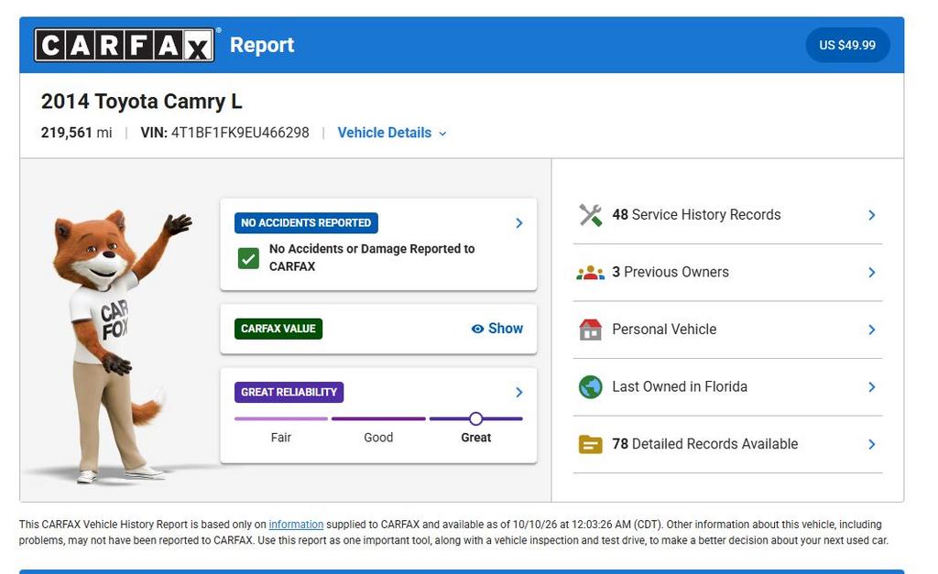Click the Report heading text

click(x=262, y=45)
